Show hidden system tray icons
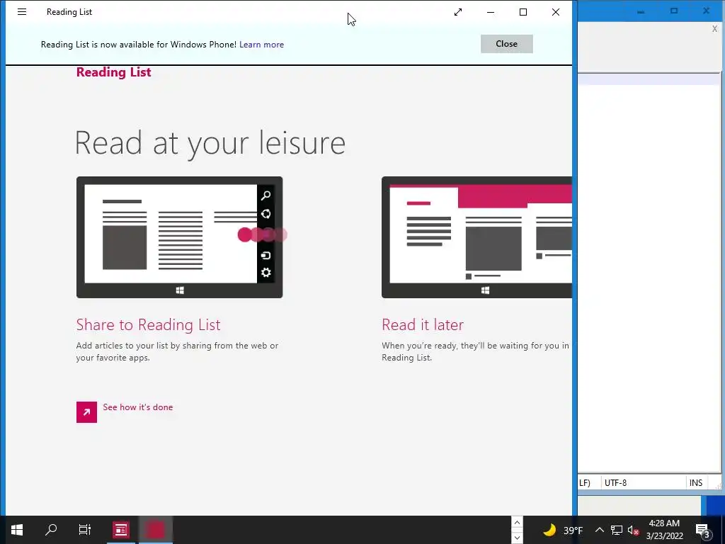The image size is (725, 544). [599, 530]
